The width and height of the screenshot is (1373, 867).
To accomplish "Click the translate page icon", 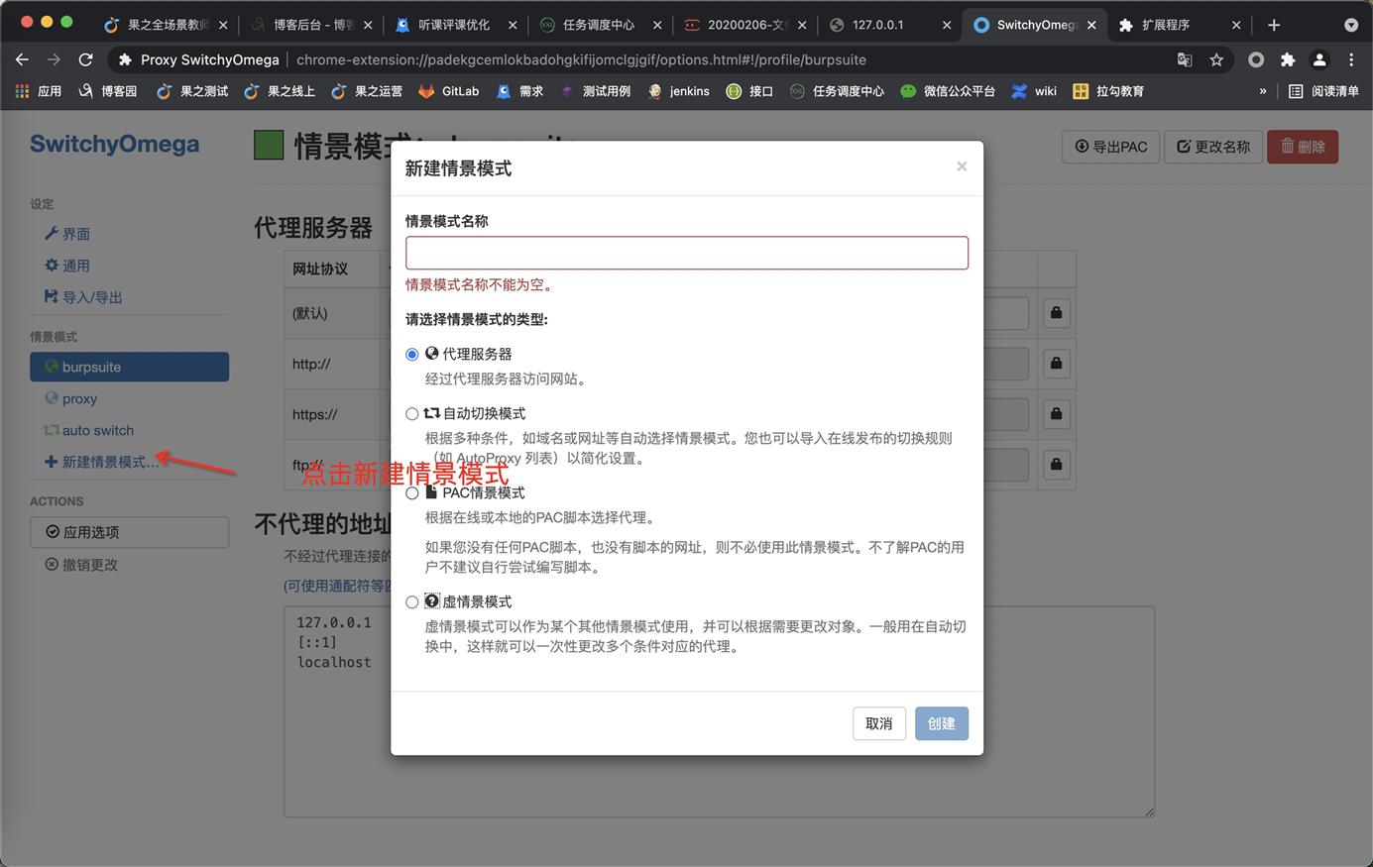I will pos(1185,59).
